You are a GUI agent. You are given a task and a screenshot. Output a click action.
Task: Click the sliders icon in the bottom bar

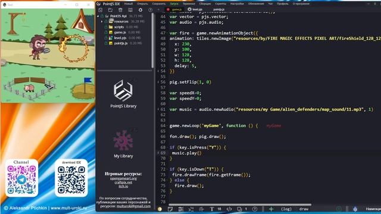coord(180,209)
